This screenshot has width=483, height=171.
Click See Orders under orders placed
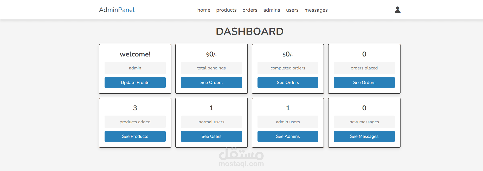[x=364, y=82]
